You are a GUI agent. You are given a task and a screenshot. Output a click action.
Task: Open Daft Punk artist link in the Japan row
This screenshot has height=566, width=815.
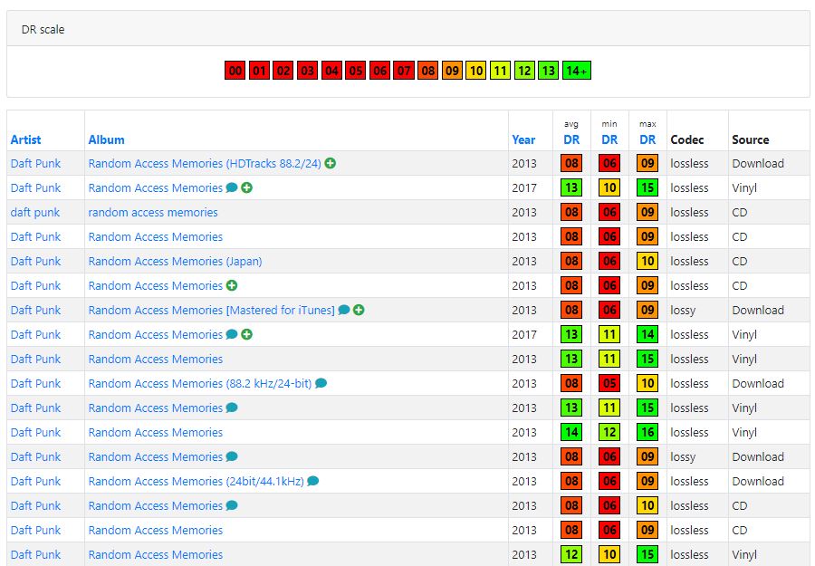pos(35,261)
